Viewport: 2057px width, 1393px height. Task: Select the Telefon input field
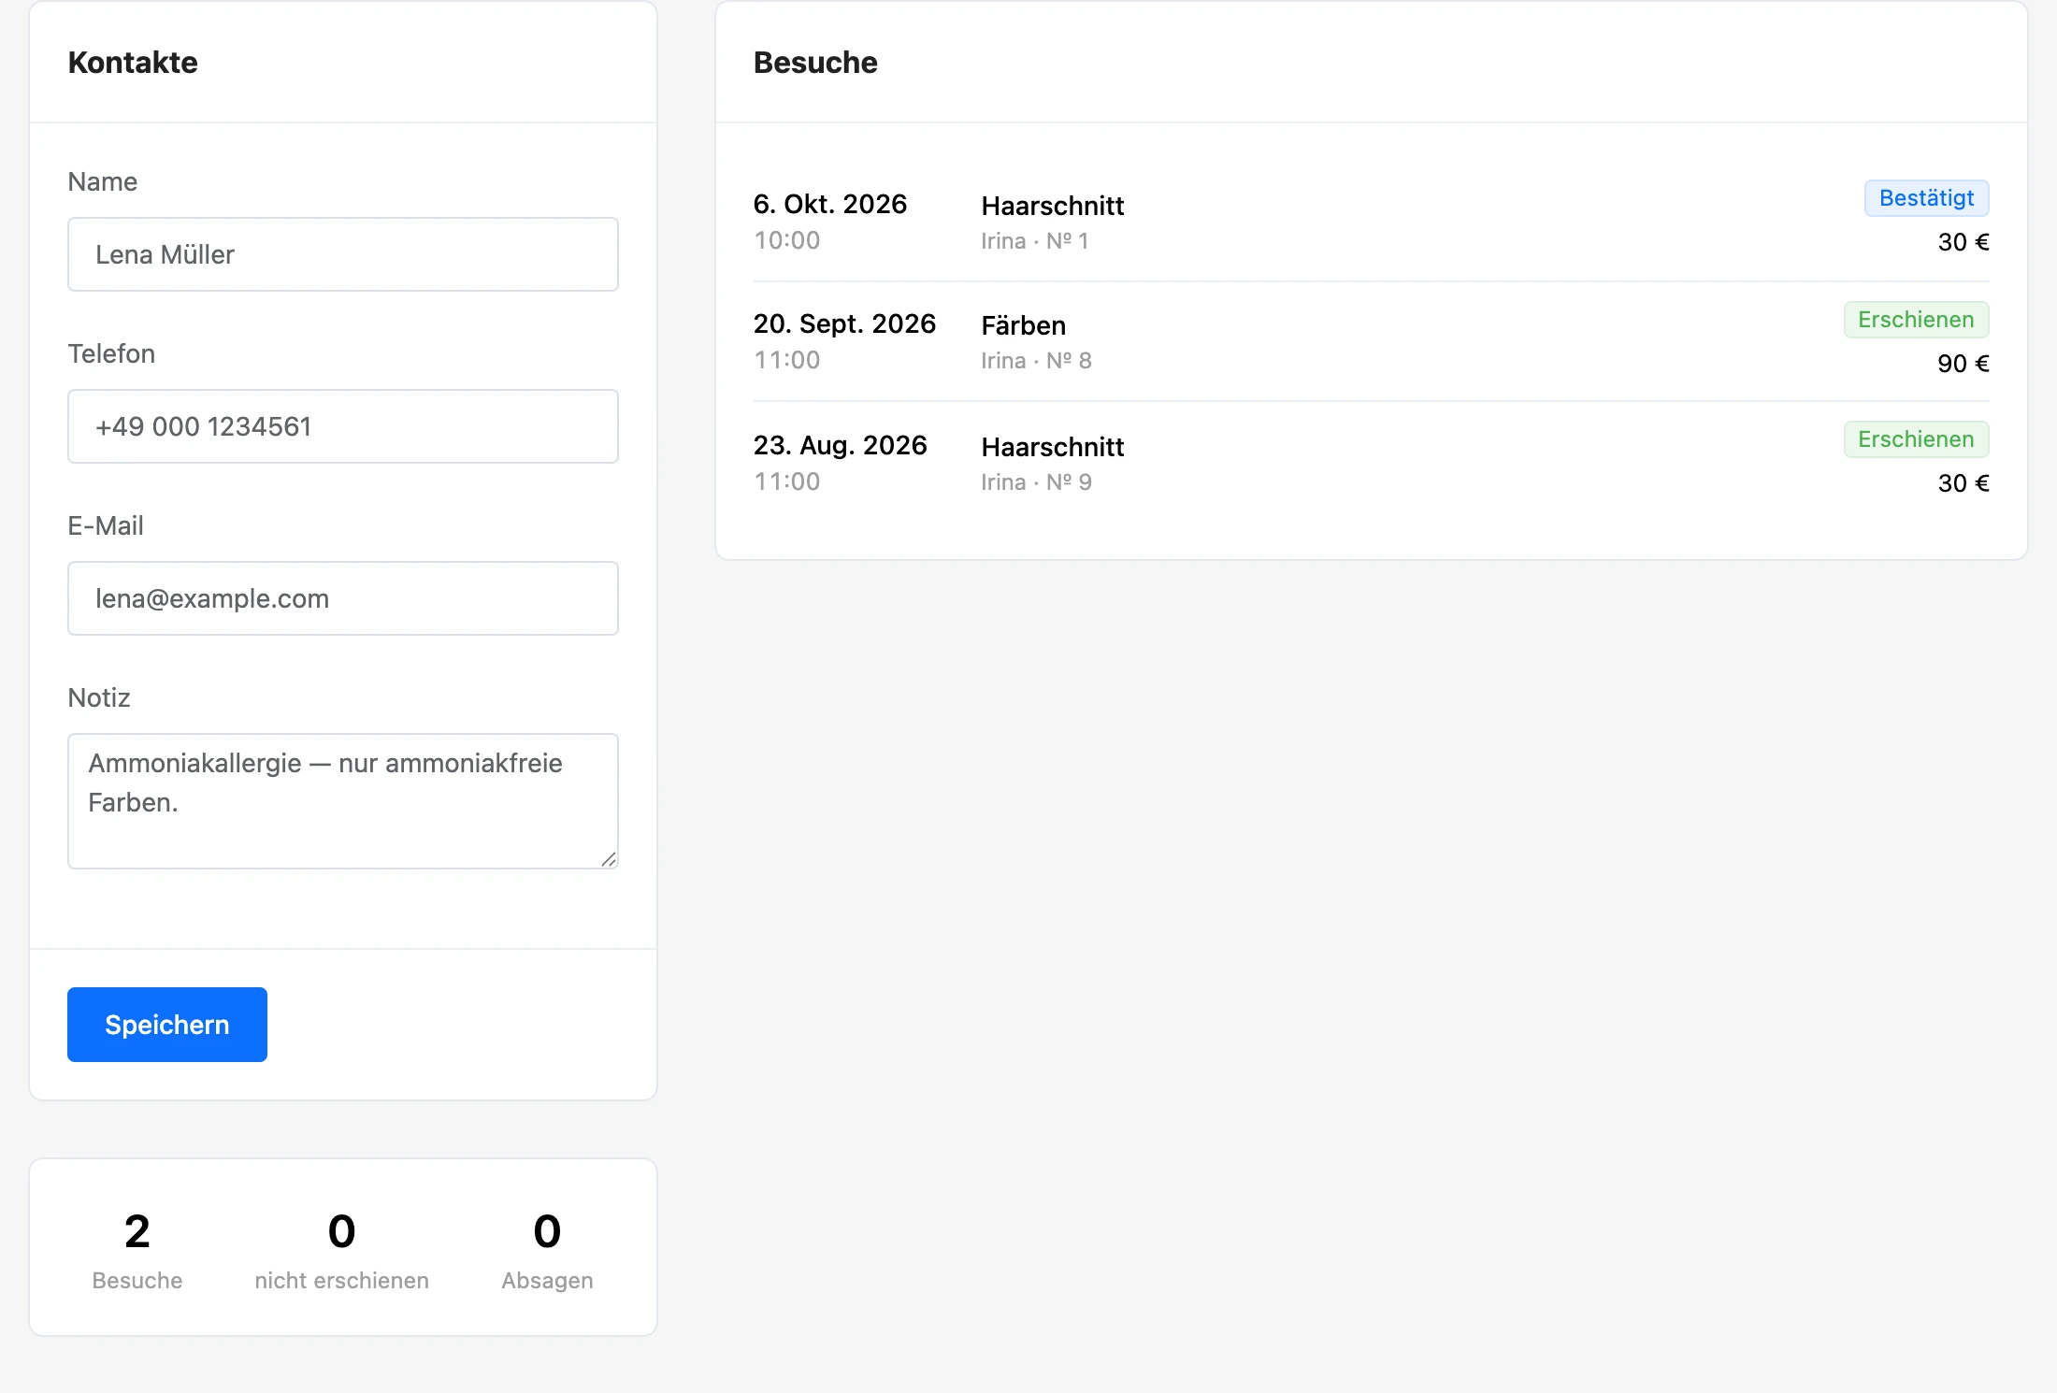tap(343, 426)
